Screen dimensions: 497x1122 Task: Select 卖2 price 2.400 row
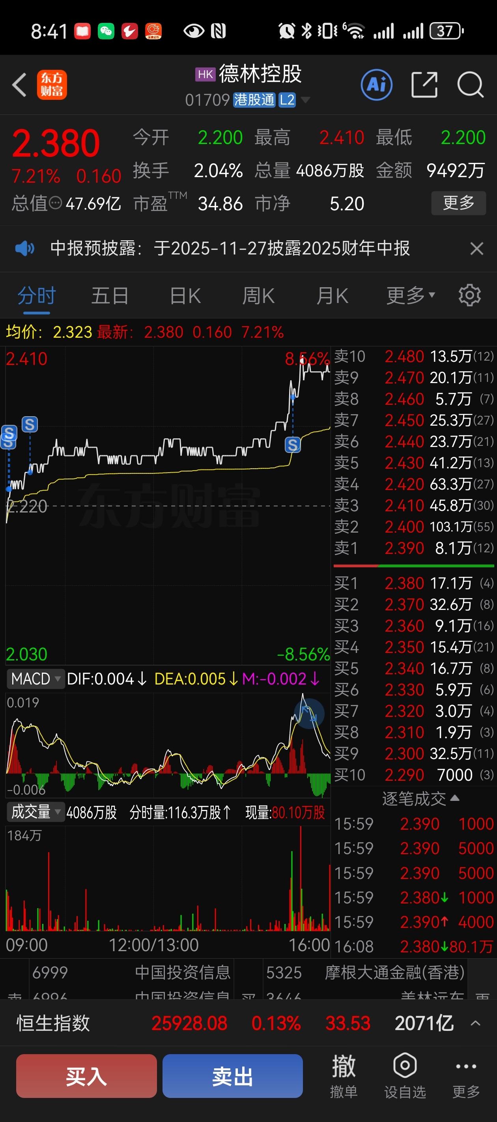(x=414, y=527)
